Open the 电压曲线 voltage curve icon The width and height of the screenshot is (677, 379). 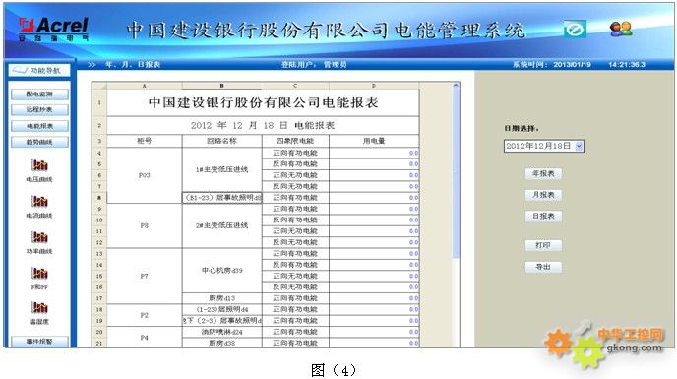(x=39, y=165)
